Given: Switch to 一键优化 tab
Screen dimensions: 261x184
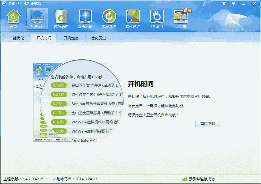Looking at the screenshot, I should pos(17,38).
